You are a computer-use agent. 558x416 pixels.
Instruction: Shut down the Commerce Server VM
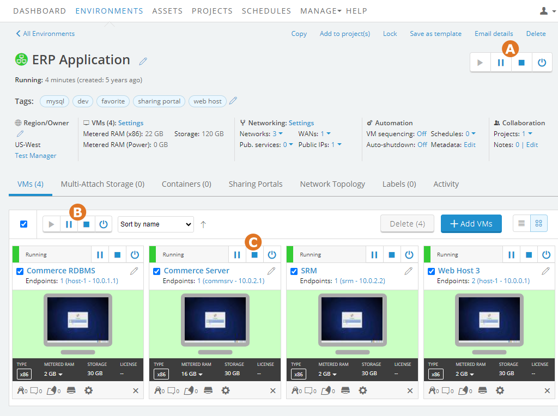pos(254,255)
